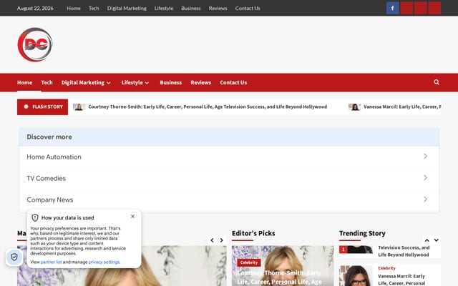
Task: Select Contact Us in red navigation bar
Action: [x=233, y=83]
